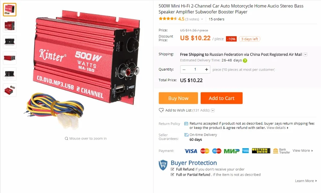Click View More payment methods
This screenshot has height=193, width=321.
pos(303,150)
